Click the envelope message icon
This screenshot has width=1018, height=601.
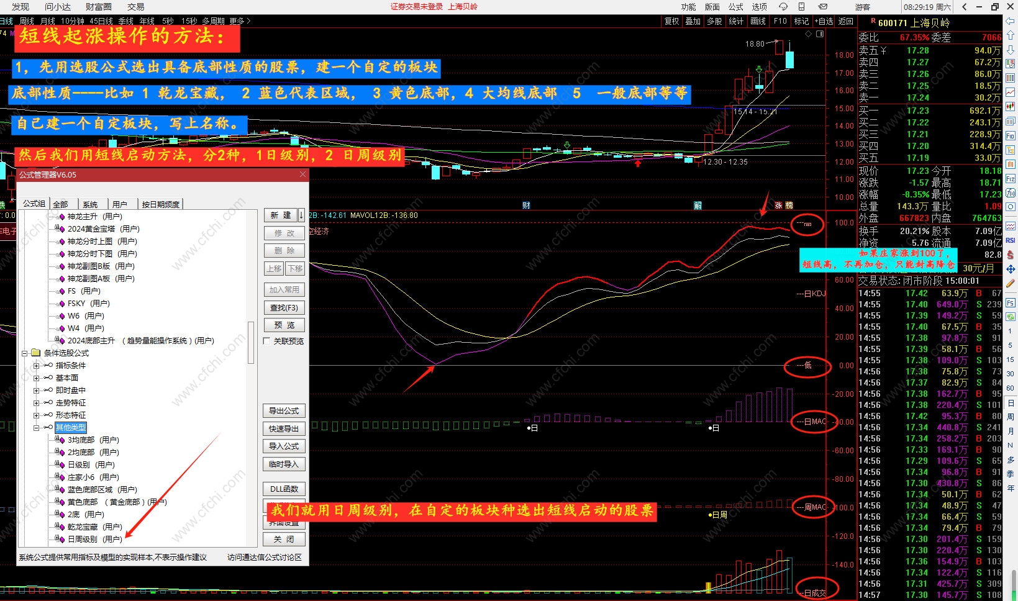pyautogui.click(x=822, y=7)
